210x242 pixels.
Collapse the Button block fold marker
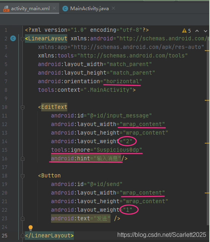tap(23, 175)
